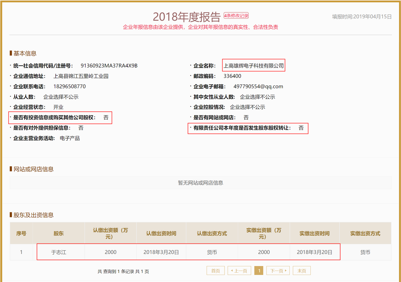
Task: Select the 股东及出资信息 section header marker
Action: (11, 215)
